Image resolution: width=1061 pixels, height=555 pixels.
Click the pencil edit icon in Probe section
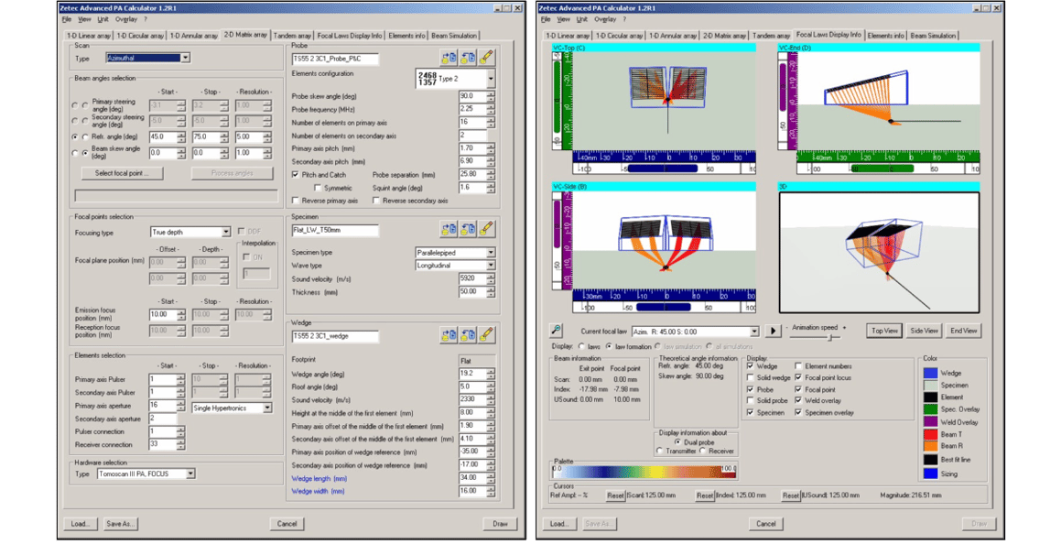pos(486,59)
